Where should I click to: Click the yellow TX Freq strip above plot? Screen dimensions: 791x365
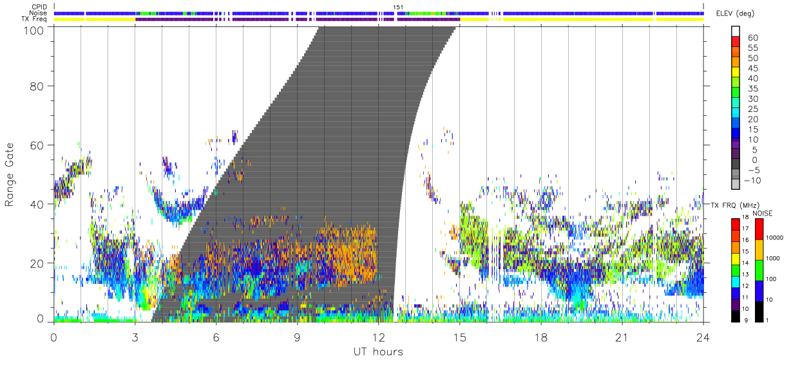tap(94, 20)
